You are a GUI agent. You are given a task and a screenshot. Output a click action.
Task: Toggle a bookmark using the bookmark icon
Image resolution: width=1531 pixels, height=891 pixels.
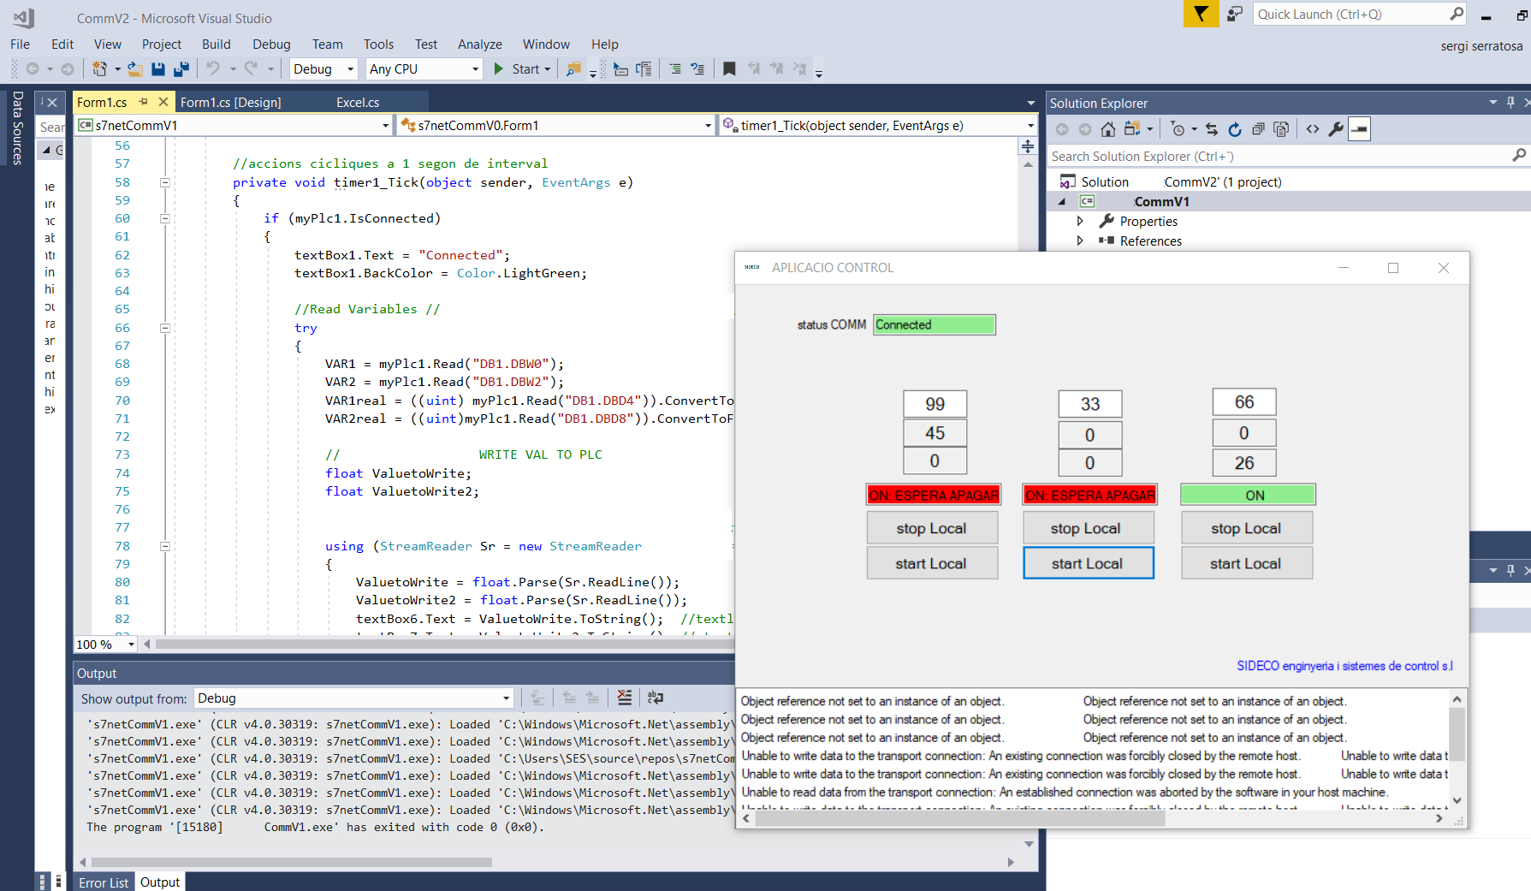729,69
